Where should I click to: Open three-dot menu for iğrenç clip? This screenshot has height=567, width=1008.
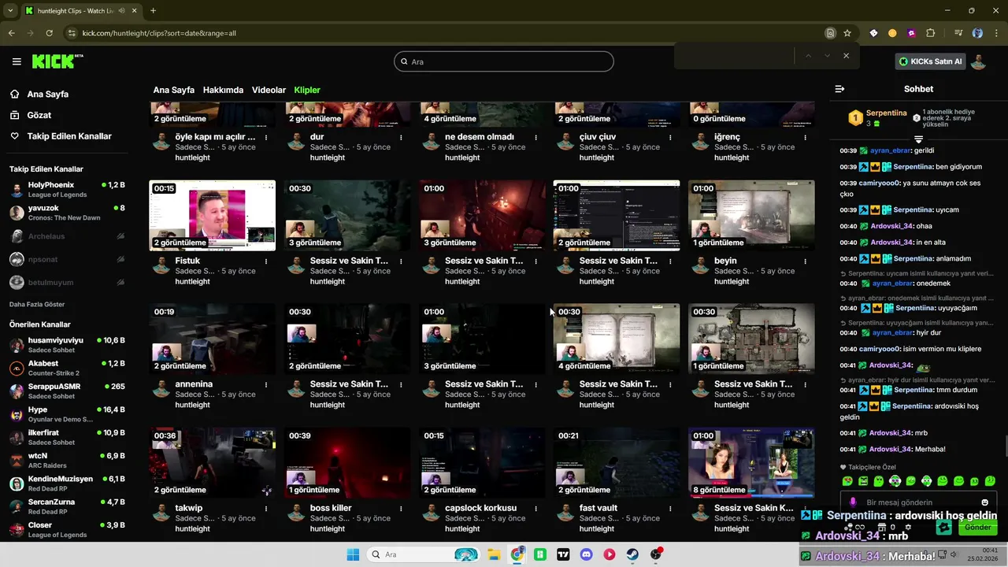click(x=805, y=137)
